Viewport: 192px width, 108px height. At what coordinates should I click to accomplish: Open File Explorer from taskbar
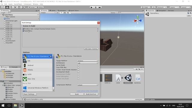(15, 105)
